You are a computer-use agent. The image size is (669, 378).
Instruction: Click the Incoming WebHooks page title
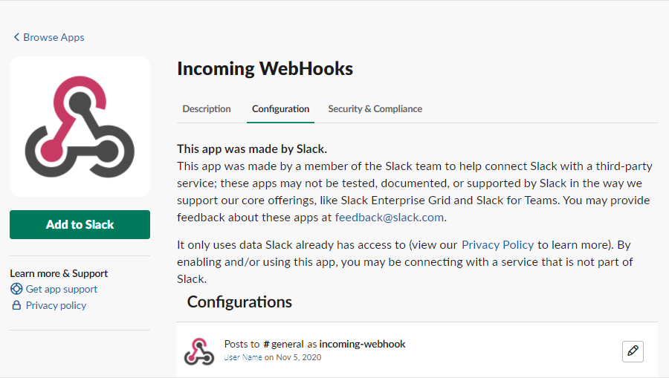[265, 69]
